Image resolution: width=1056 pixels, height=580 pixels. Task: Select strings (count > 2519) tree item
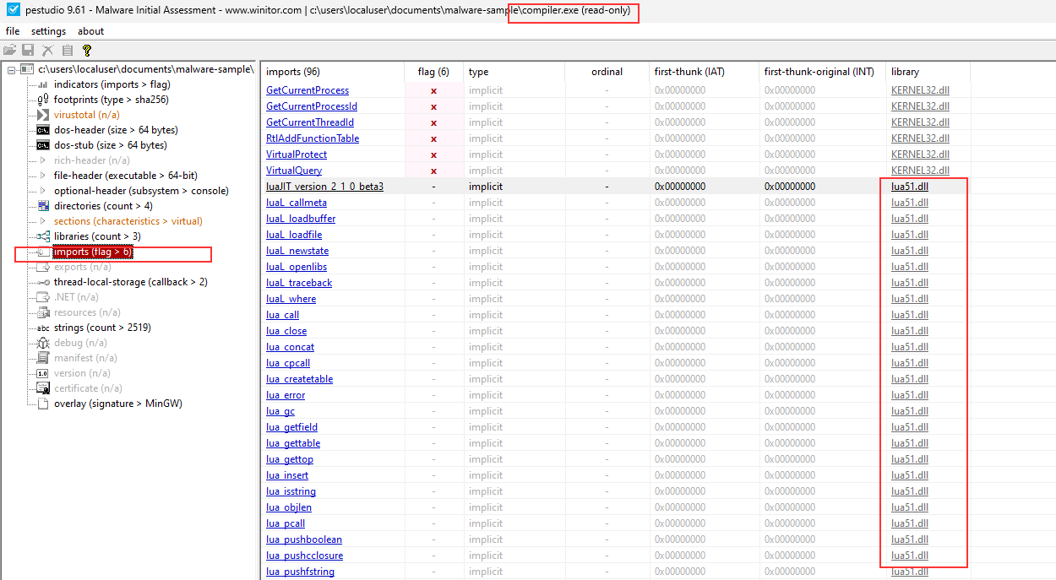(102, 328)
